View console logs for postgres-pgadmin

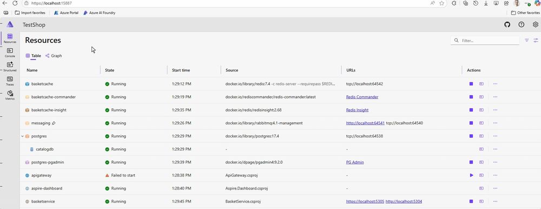(481, 162)
